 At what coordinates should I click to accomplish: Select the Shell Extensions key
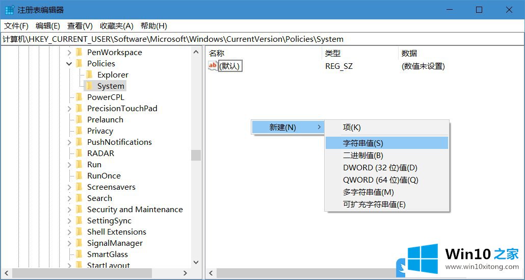(x=117, y=232)
